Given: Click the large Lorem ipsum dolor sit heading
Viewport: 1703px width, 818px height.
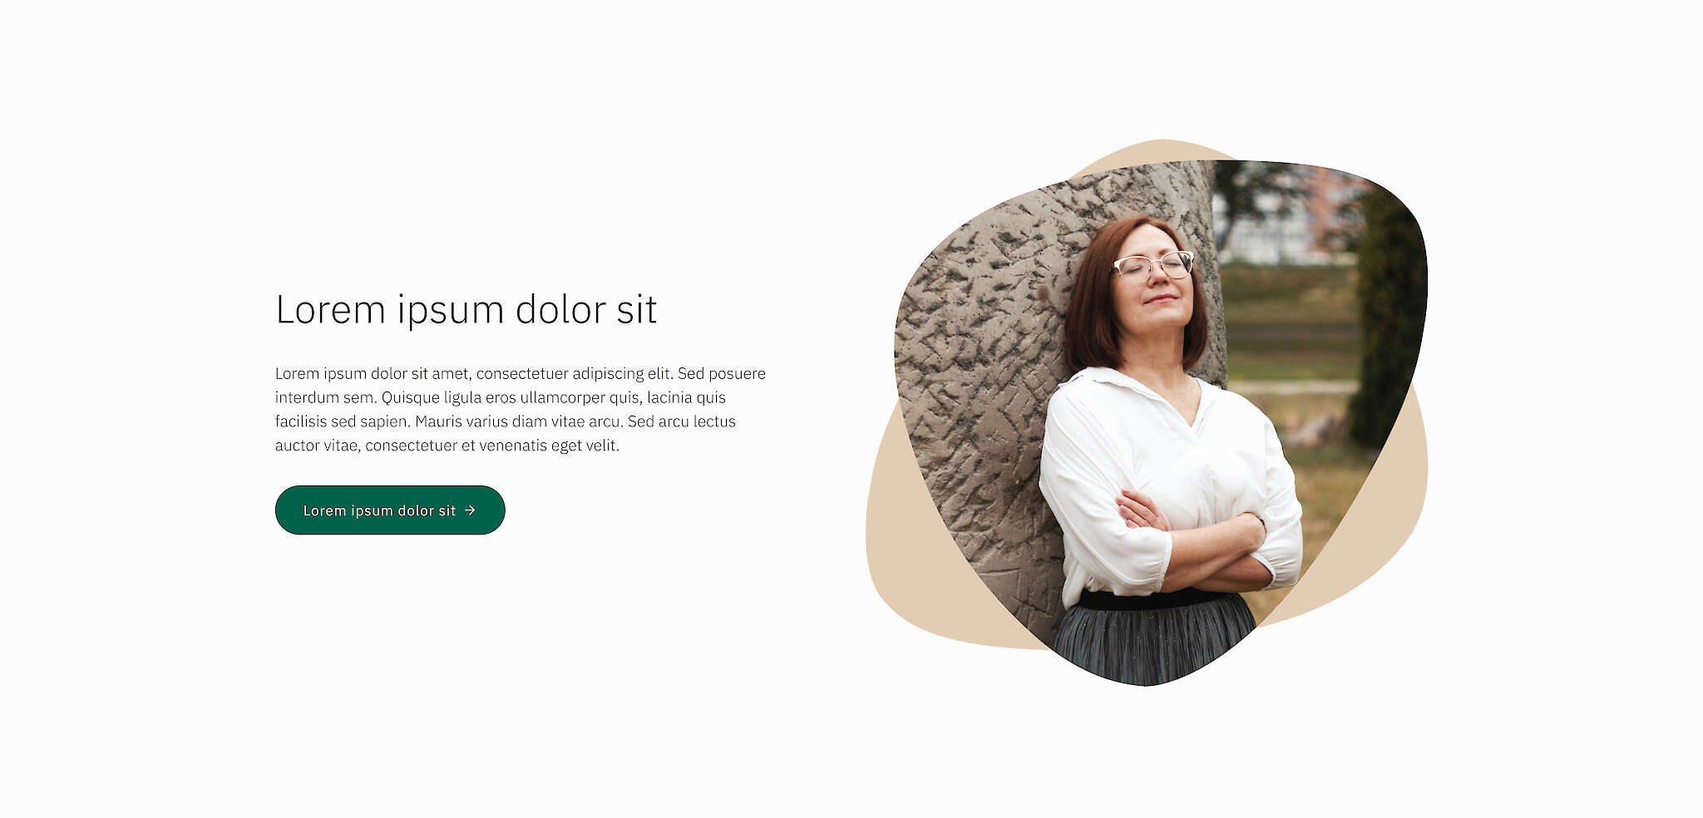Looking at the screenshot, I should 466,309.
